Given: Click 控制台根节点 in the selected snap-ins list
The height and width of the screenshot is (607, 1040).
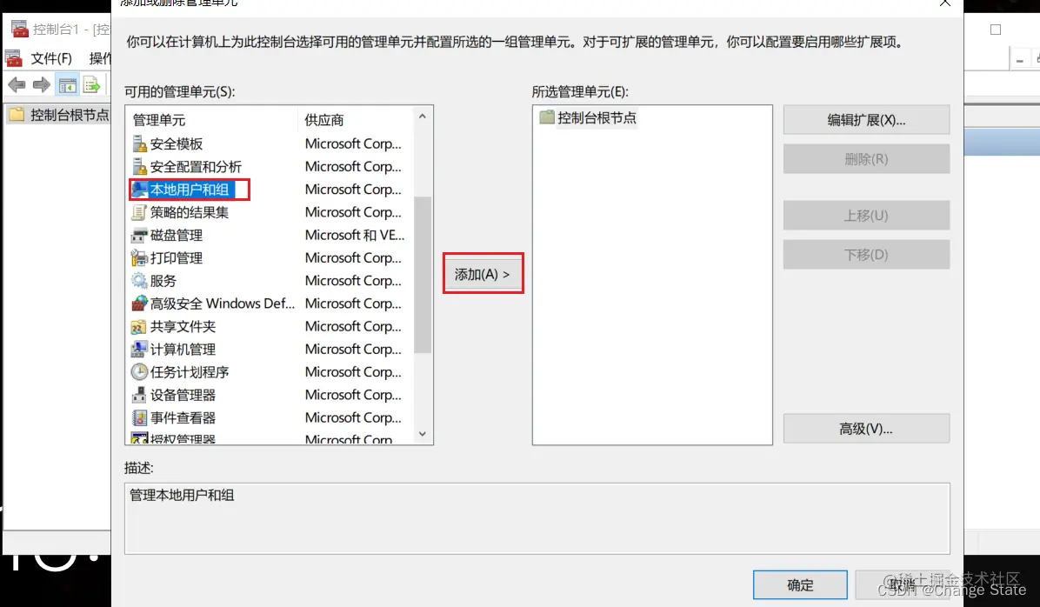Looking at the screenshot, I should tap(597, 117).
